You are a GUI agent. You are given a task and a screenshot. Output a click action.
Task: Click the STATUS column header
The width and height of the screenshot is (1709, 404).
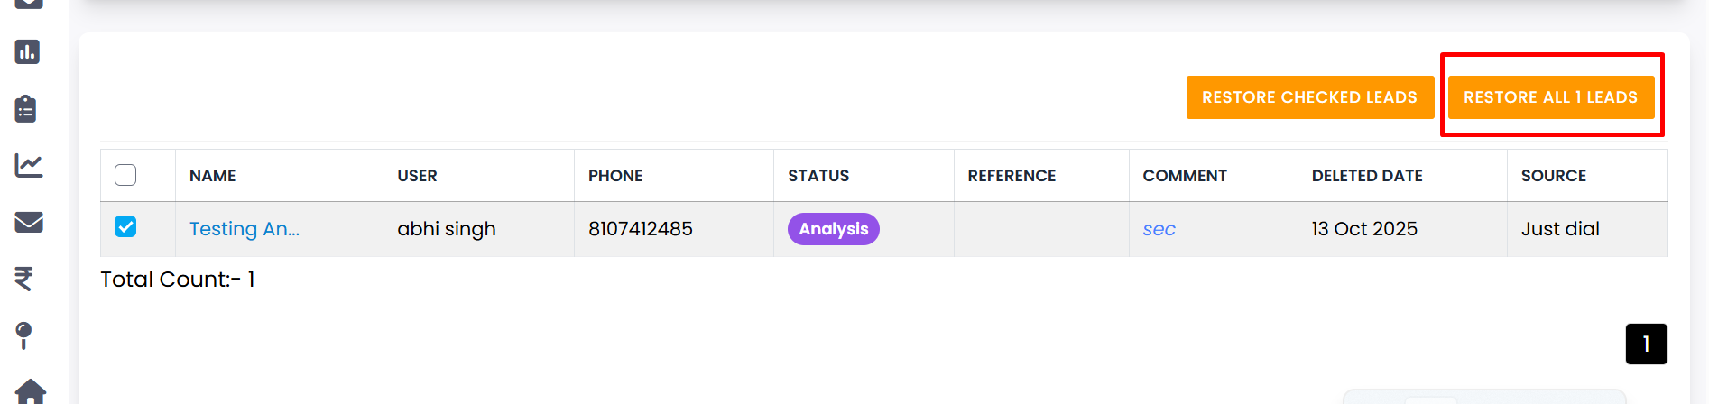pos(818,176)
